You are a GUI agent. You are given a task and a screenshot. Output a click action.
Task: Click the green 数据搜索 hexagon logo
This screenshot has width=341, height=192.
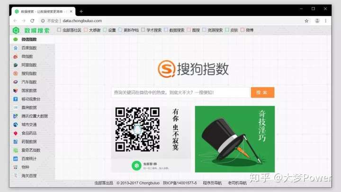tap(16, 30)
